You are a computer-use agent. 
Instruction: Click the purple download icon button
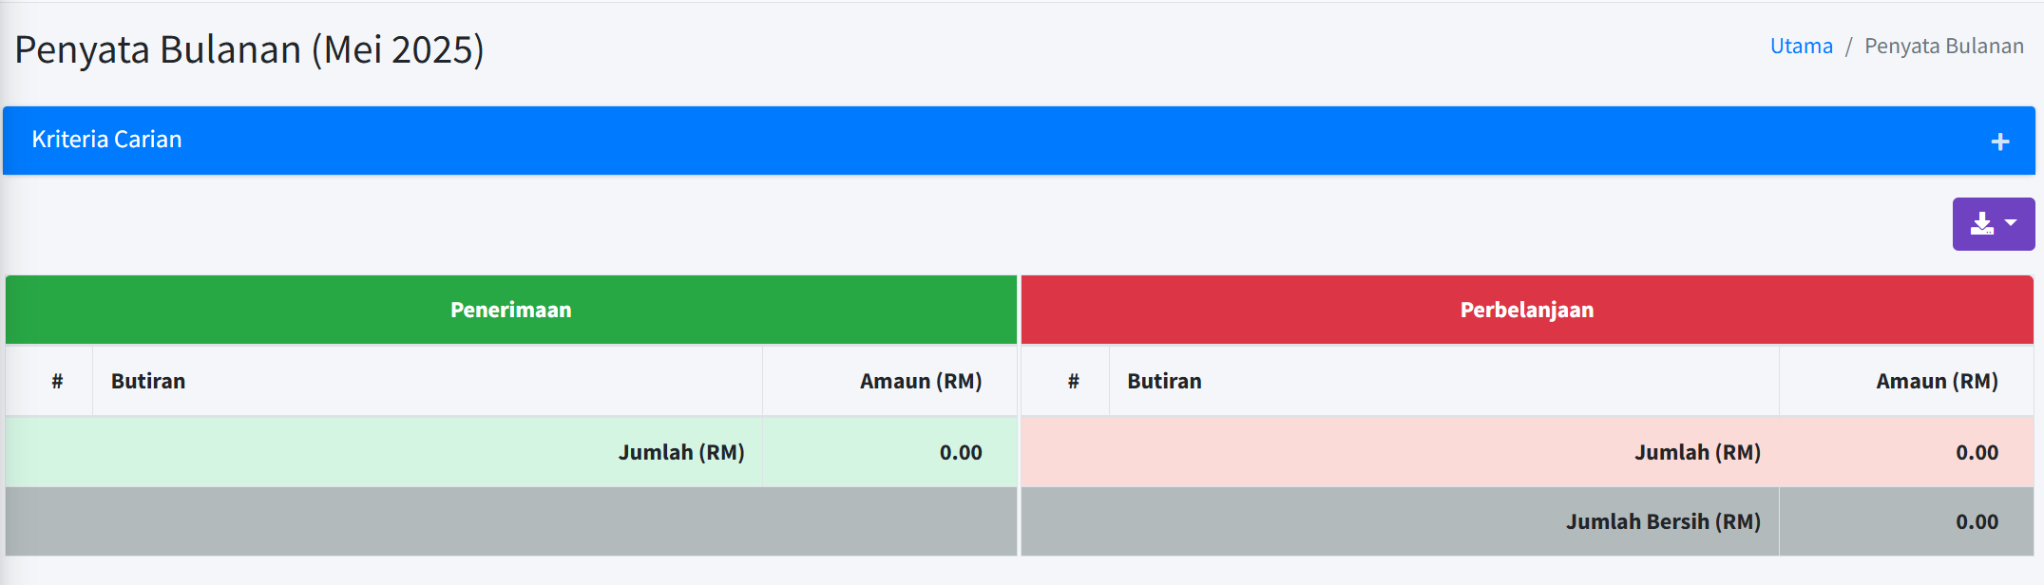click(x=1981, y=224)
